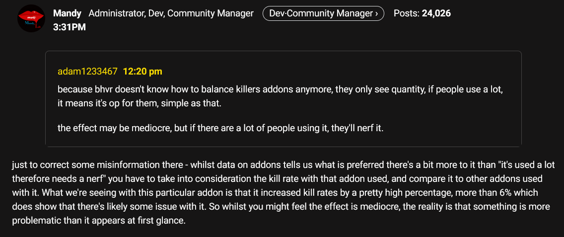Open the 3:31PM post permalink
The width and height of the screenshot is (564, 237).
[x=69, y=27]
